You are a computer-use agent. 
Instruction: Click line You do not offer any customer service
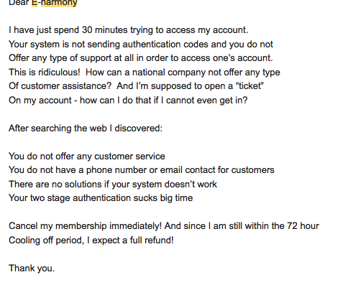point(87,156)
